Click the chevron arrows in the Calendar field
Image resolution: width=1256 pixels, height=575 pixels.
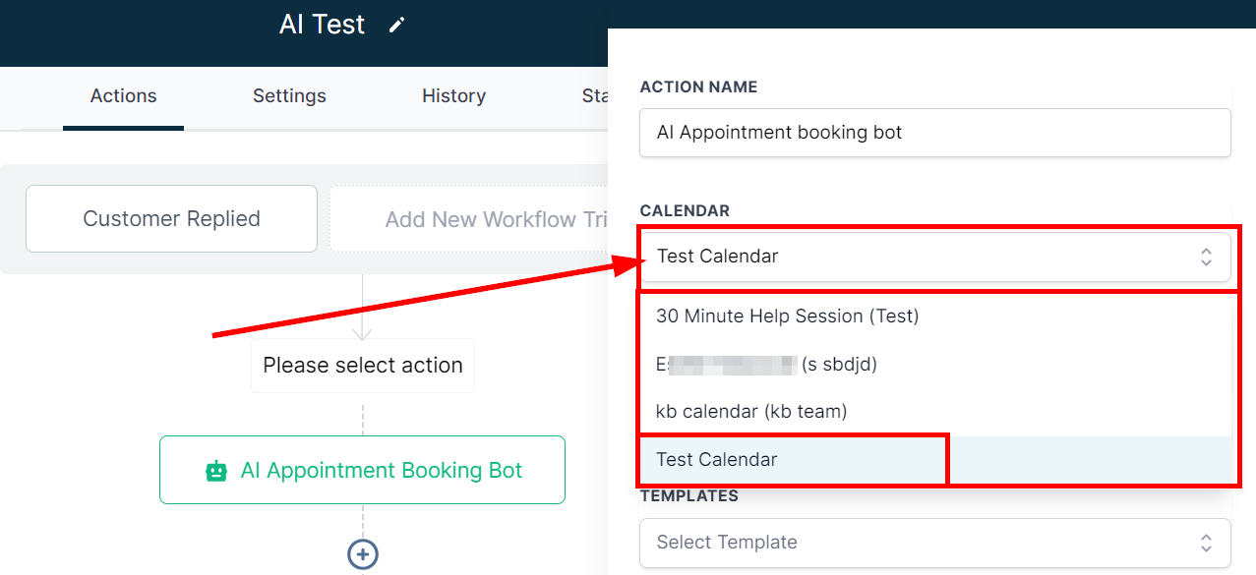tap(1206, 257)
